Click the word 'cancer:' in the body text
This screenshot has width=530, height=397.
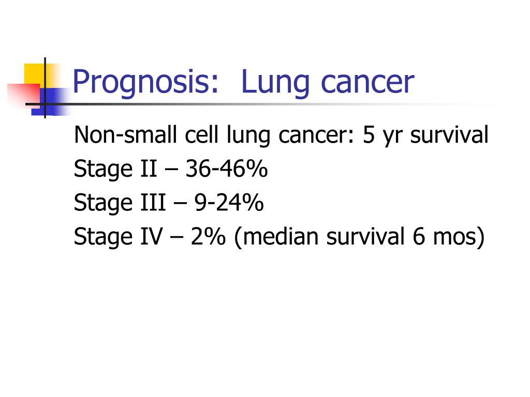pyautogui.click(x=316, y=135)
